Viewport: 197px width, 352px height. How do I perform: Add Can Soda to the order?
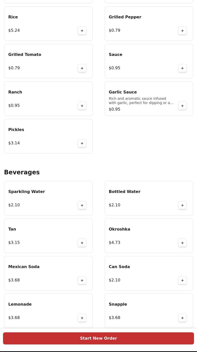pos(182,280)
